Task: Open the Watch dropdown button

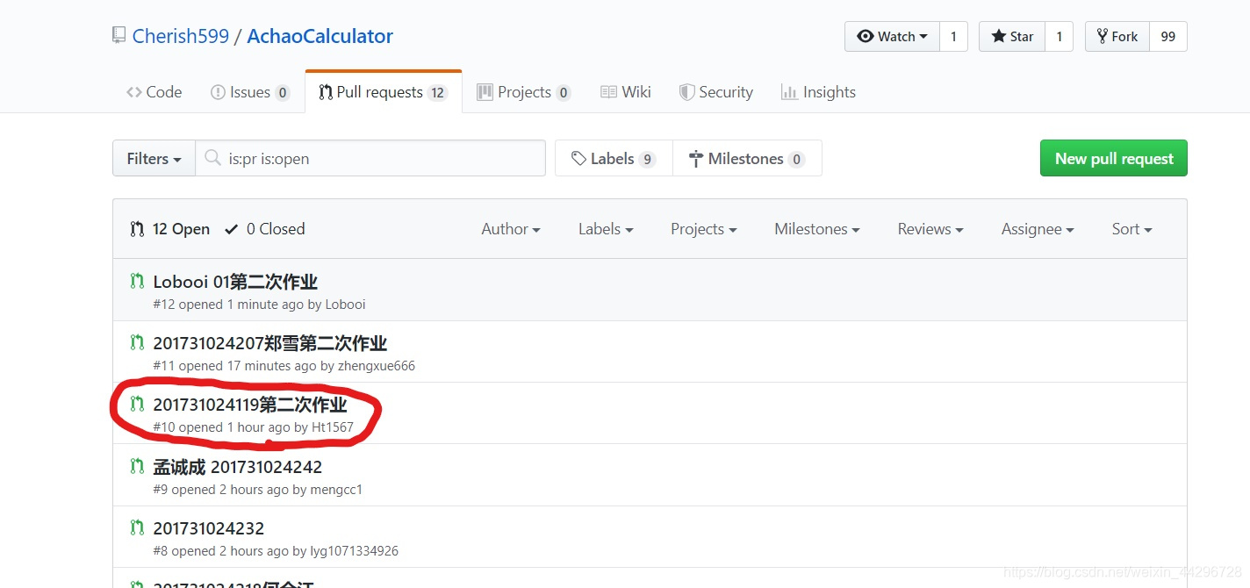Action: [x=892, y=36]
